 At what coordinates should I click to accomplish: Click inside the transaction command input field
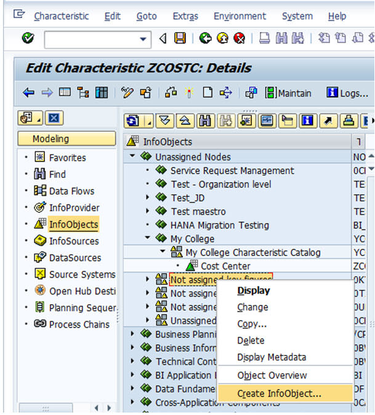(x=91, y=39)
